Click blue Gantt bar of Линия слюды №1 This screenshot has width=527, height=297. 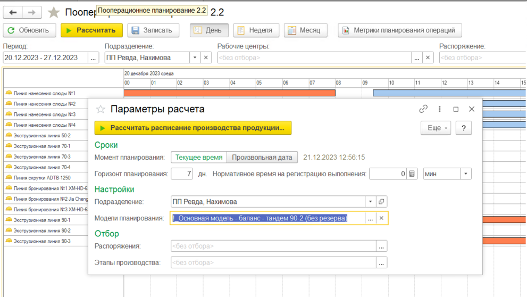click(x=449, y=93)
